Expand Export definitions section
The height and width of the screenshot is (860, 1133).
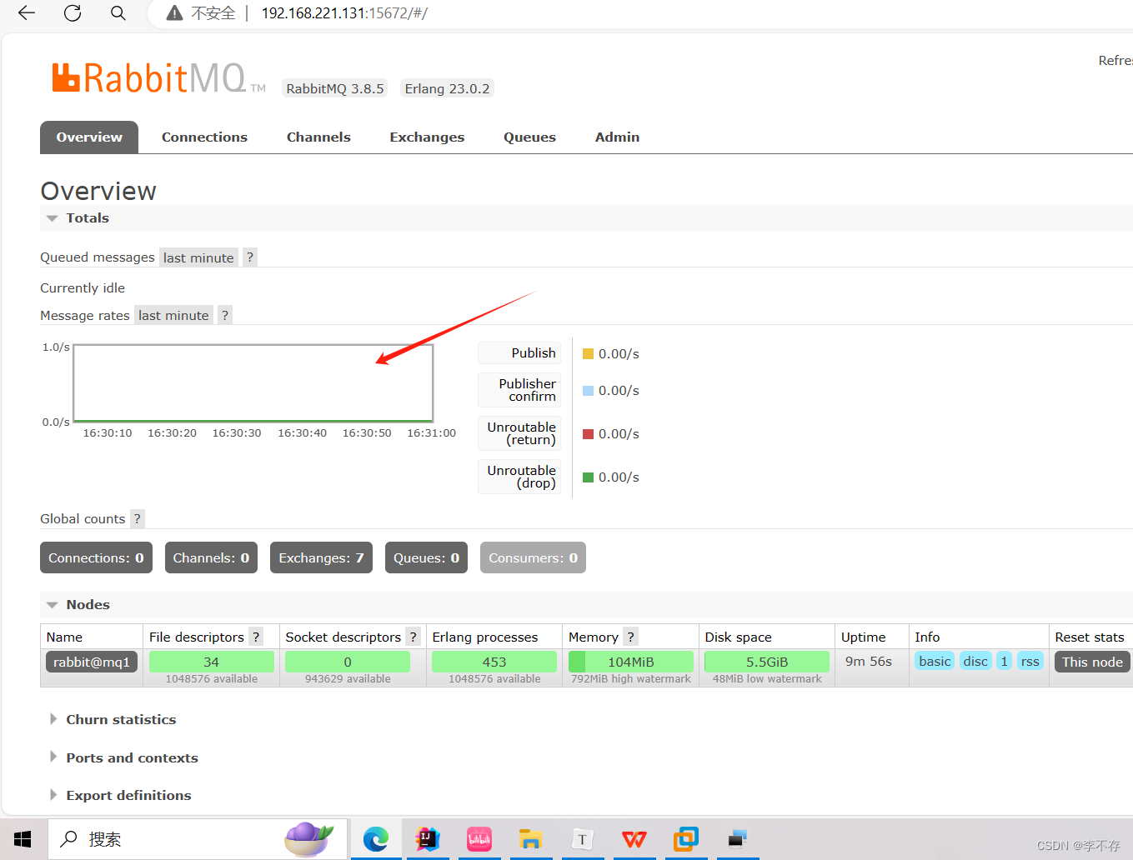tap(128, 795)
